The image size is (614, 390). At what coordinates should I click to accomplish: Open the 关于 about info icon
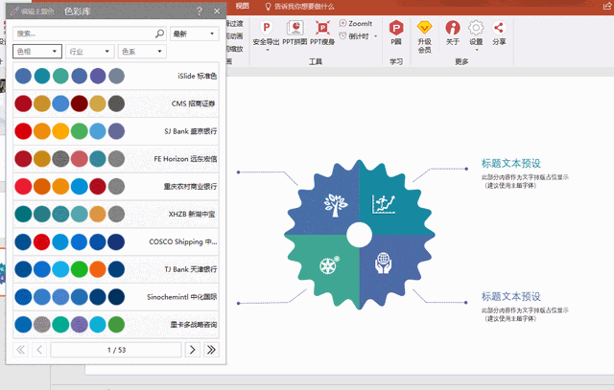tap(453, 28)
